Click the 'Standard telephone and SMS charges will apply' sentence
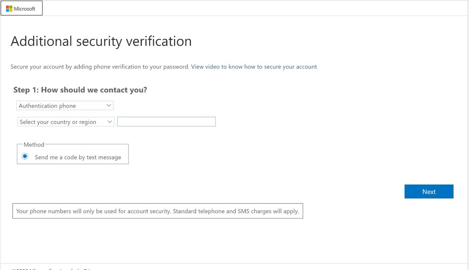Image resolution: width=469 pixels, height=270 pixels. tap(236, 211)
